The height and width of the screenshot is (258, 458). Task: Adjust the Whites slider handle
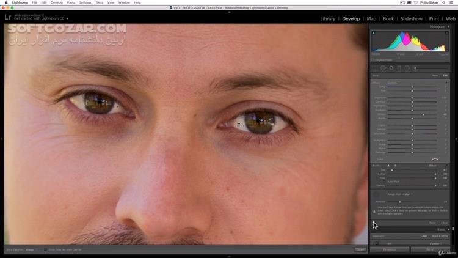pyautogui.click(x=424, y=114)
